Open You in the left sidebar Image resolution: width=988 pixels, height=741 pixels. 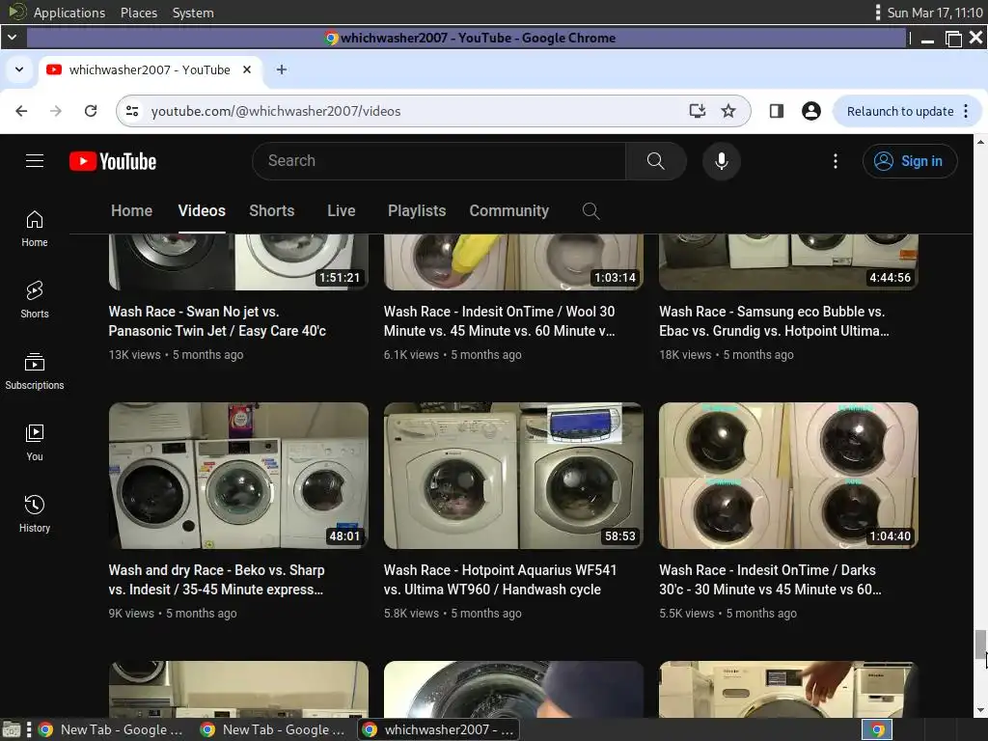coord(35,443)
